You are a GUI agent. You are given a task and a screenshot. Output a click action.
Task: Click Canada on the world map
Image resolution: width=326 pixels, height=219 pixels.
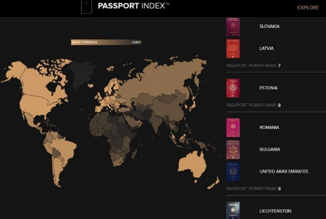pyautogui.click(x=39, y=82)
